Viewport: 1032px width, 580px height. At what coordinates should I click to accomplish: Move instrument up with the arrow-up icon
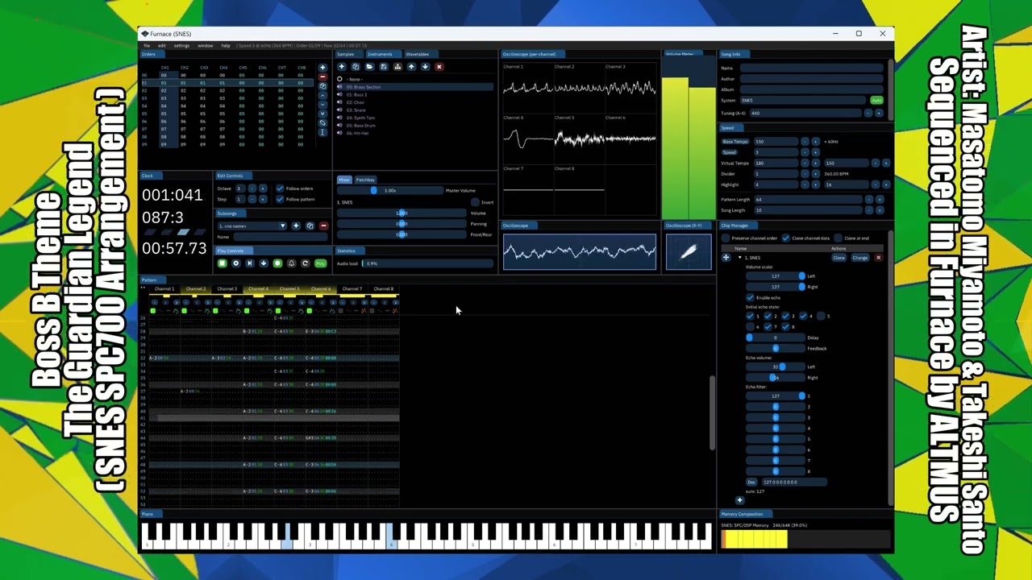pos(411,67)
